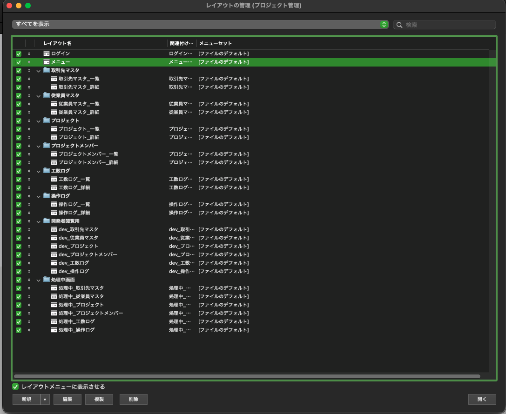Open the dropdown arrow next to 新規
The width and height of the screenshot is (506, 414).
click(x=45, y=399)
